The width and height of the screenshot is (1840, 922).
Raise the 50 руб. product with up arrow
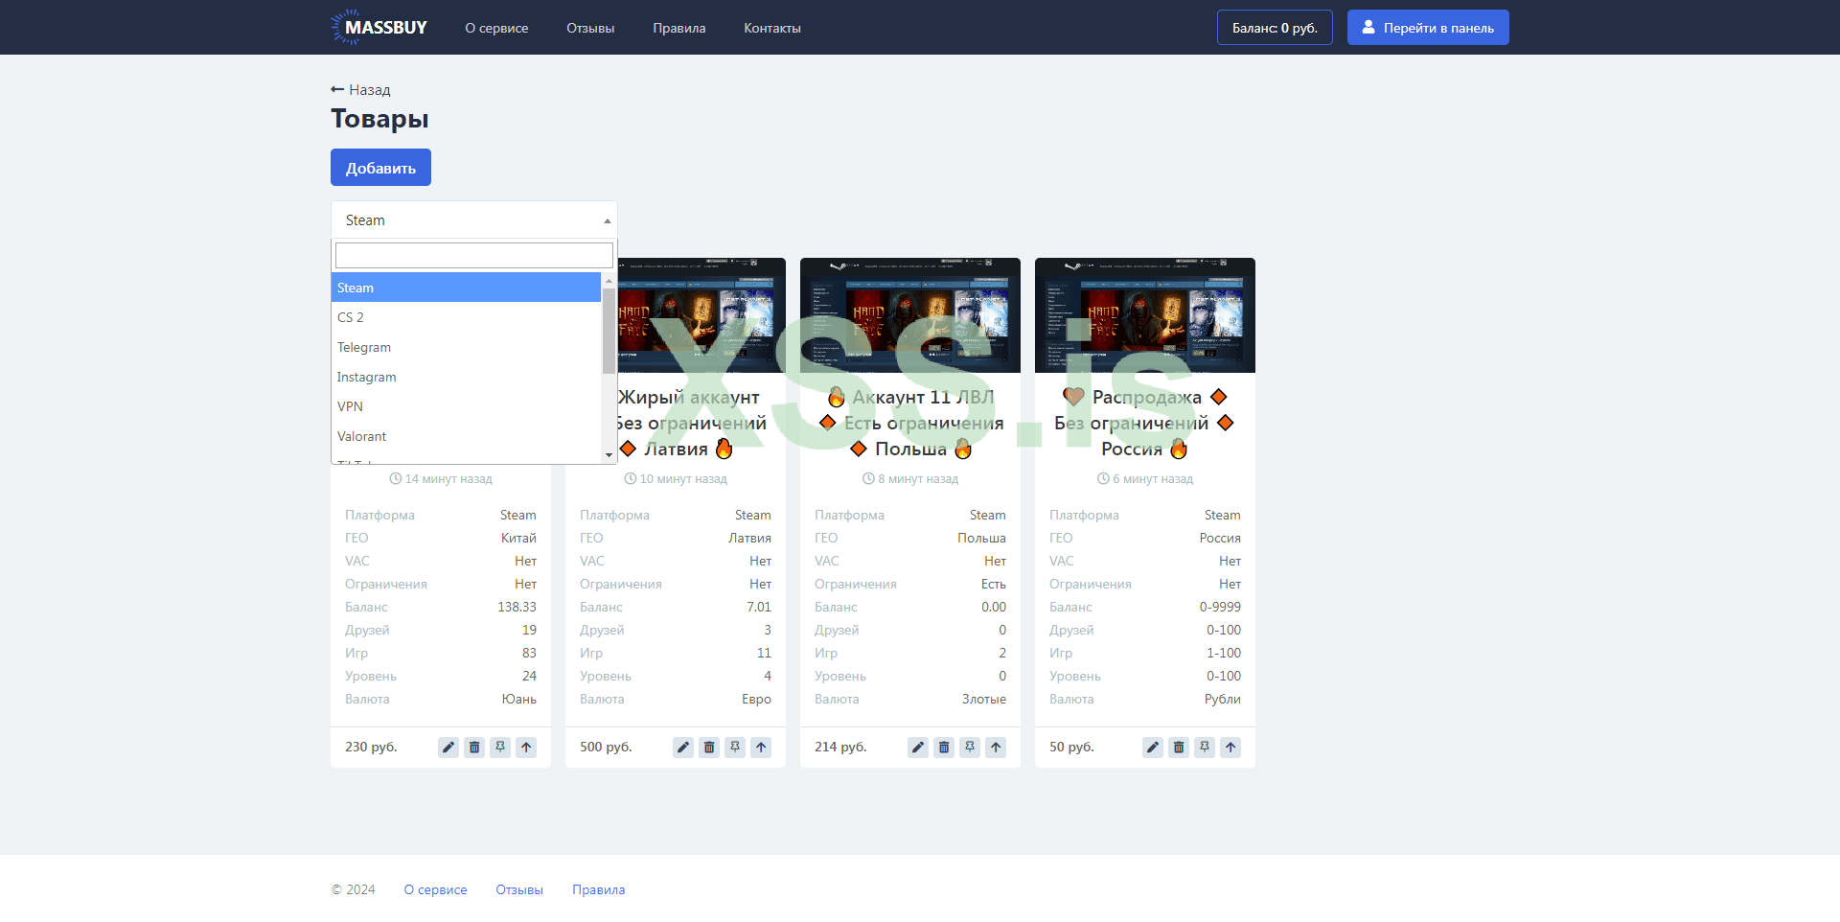(x=1230, y=748)
